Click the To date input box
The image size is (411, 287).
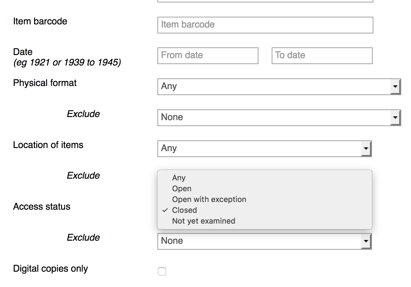322,56
